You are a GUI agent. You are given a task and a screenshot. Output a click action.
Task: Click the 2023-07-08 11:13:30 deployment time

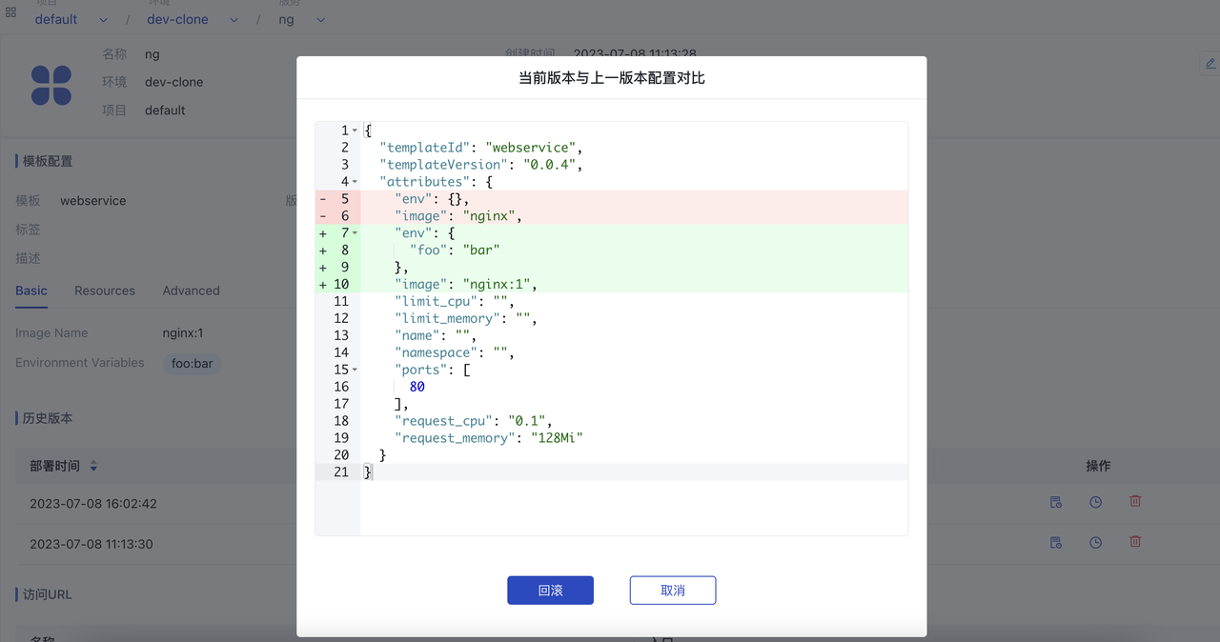point(91,544)
